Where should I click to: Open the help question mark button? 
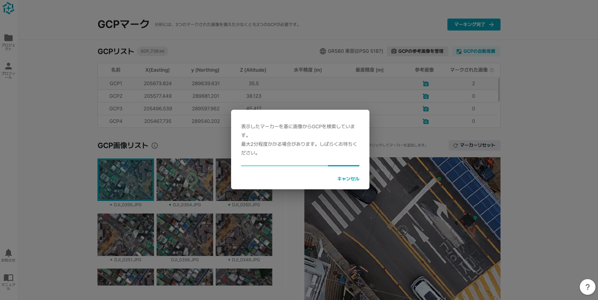[587, 287]
